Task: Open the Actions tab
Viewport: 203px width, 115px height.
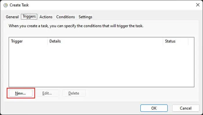Action: pos(46,17)
